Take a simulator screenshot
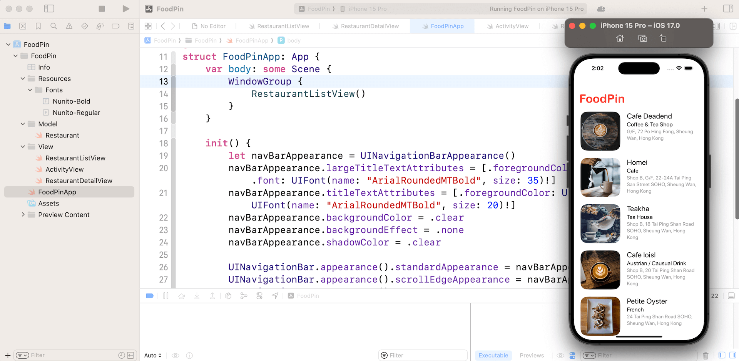 click(x=642, y=38)
